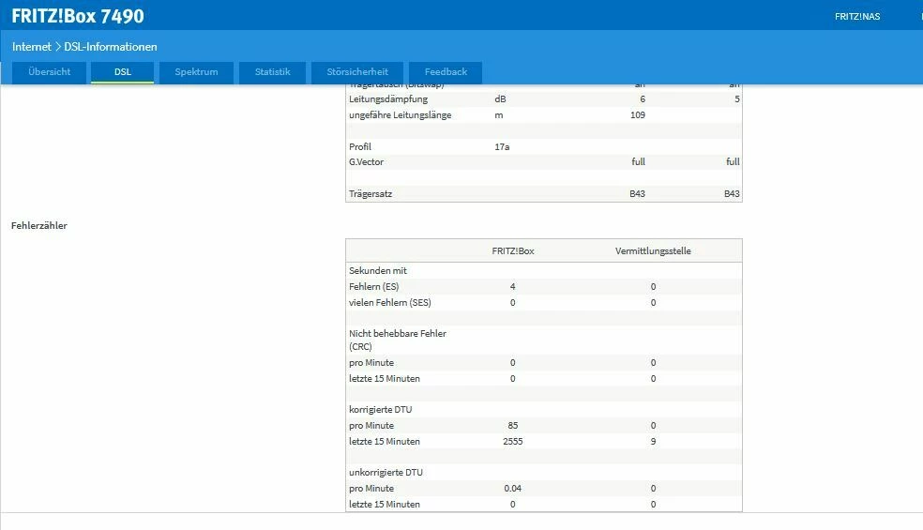Select the ungefähre Leitungslänge label
The width and height of the screenshot is (923, 530).
[x=401, y=114]
